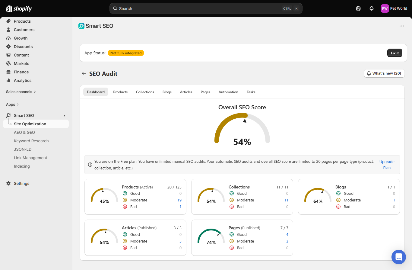Open AEO & GEO in sidebar

24,132
